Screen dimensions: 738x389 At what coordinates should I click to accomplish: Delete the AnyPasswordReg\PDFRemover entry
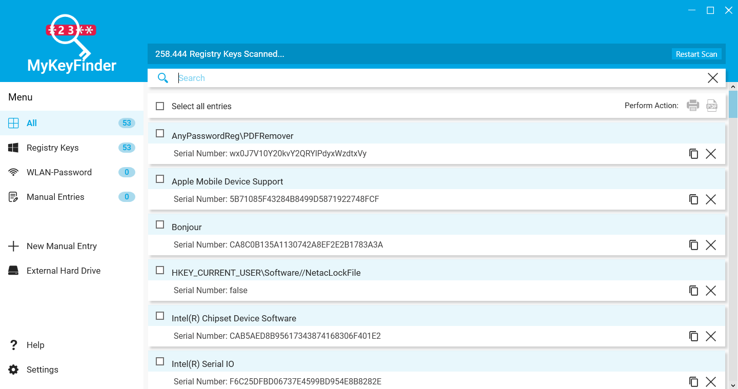711,154
